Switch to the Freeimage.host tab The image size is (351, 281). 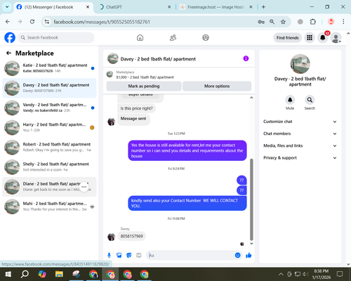pyautogui.click(x=216, y=7)
